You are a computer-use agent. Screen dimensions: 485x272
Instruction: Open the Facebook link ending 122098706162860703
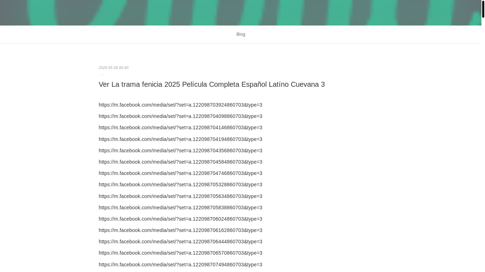tap(180, 230)
